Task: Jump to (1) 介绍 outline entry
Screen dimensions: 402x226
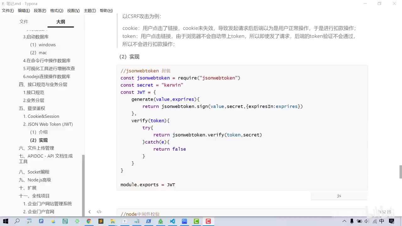Action: point(39,132)
